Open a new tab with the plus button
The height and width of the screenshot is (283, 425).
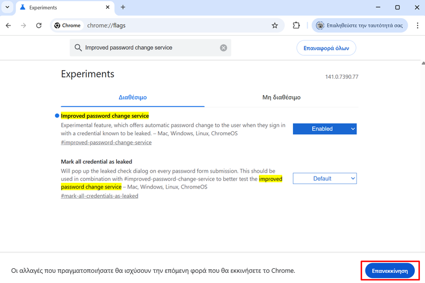(x=123, y=7)
